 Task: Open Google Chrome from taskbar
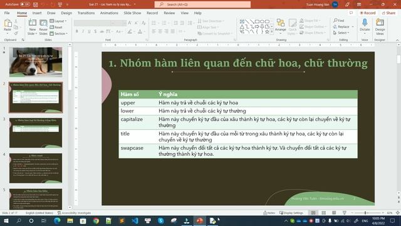pos(96,220)
